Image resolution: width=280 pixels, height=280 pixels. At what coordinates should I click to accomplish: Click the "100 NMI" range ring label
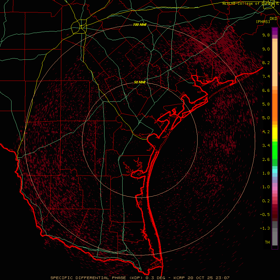[x=140, y=25]
